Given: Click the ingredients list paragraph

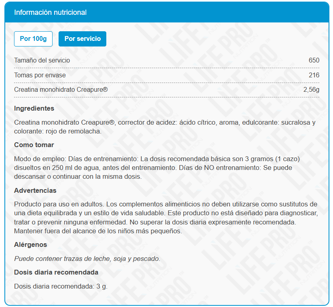Looking at the screenshot, I should [164, 127].
